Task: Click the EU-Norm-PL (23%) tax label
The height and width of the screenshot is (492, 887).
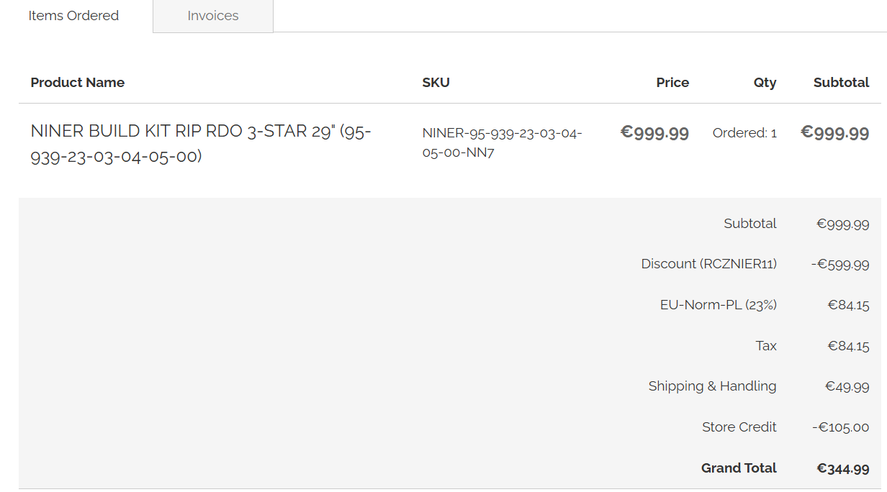Action: click(718, 305)
